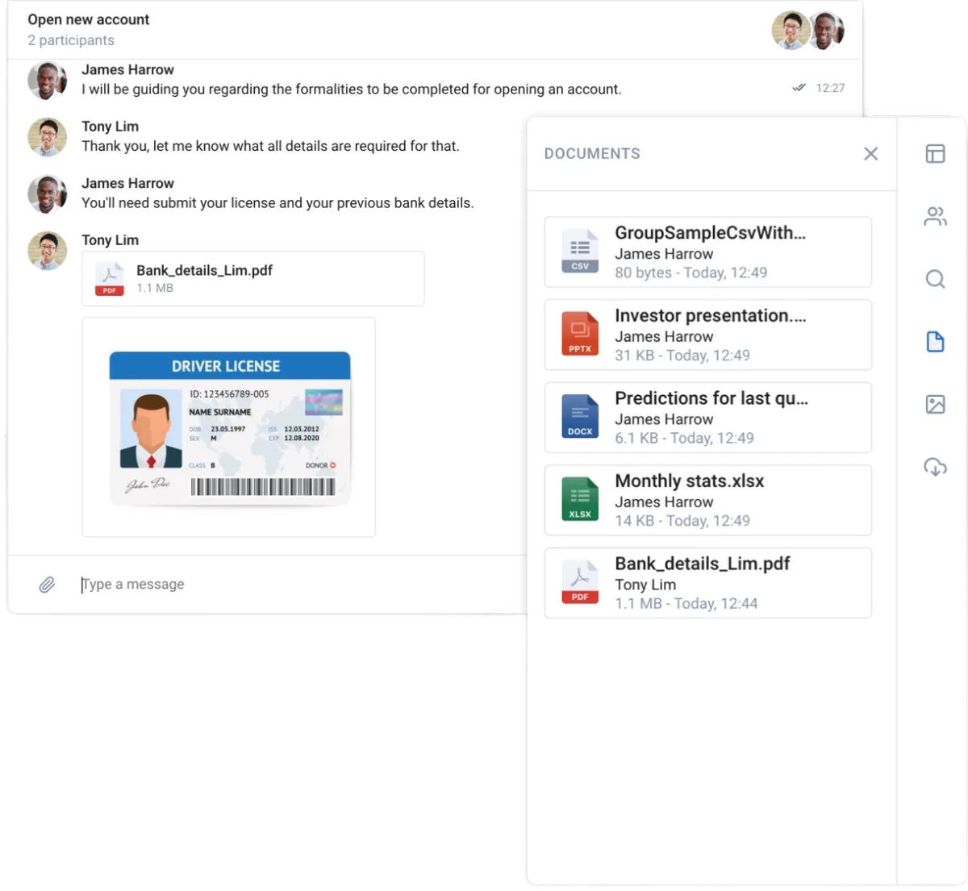Click participant avatars in chat header
This screenshot has width=968, height=891.
[x=807, y=31]
